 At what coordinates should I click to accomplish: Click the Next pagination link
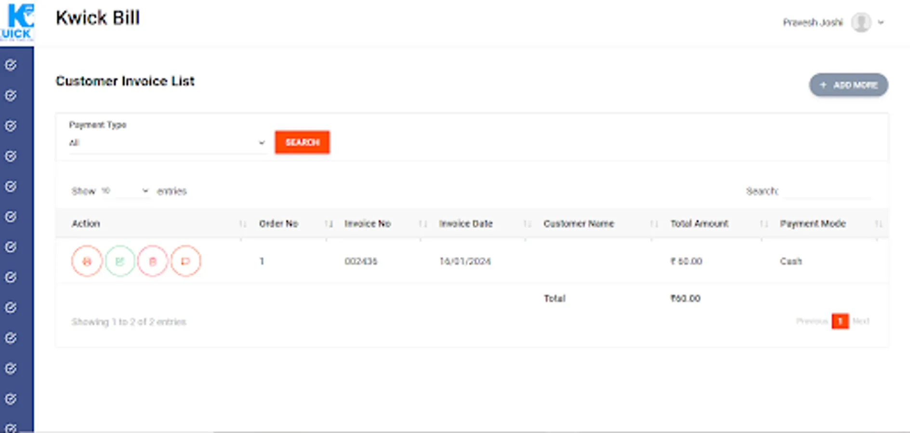861,321
